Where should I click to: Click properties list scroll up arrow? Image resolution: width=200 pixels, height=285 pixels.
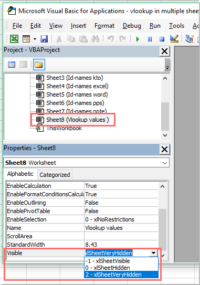click(163, 186)
